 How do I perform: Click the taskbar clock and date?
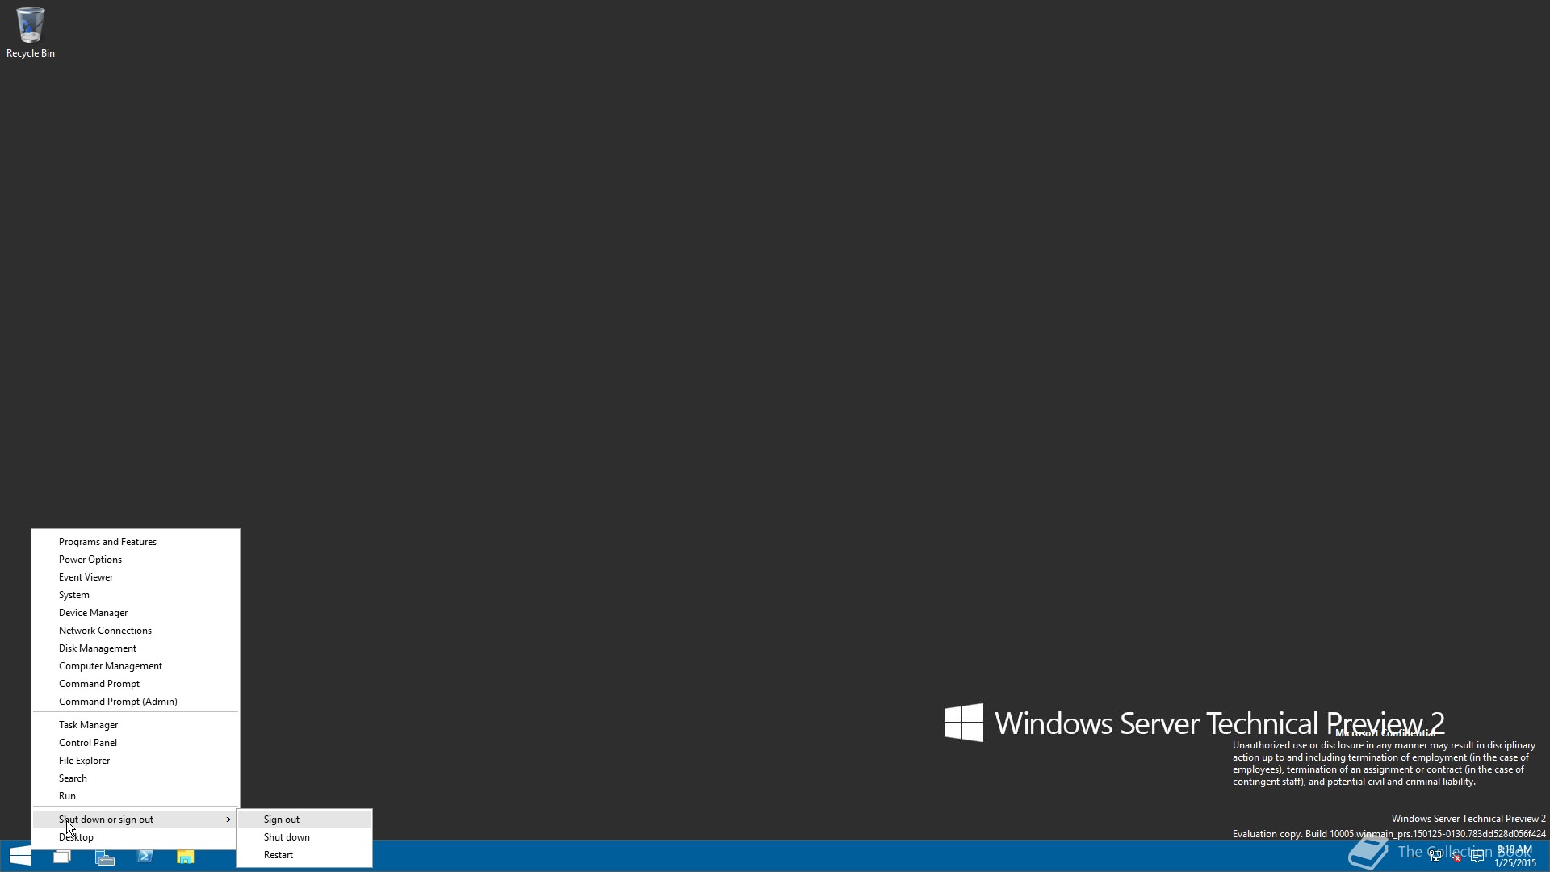pos(1514,856)
